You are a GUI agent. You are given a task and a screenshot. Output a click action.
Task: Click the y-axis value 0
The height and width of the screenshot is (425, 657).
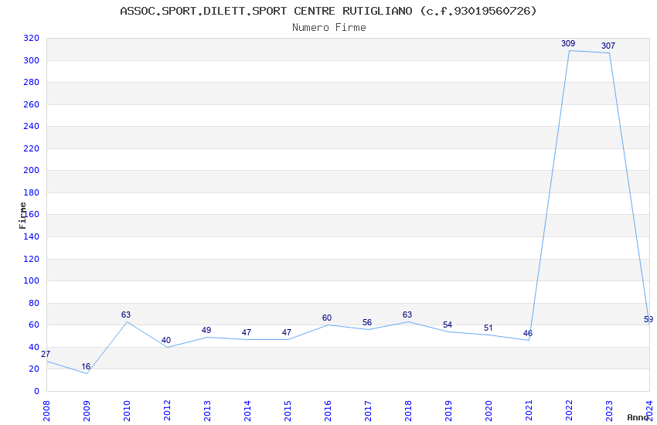pyautogui.click(x=37, y=391)
